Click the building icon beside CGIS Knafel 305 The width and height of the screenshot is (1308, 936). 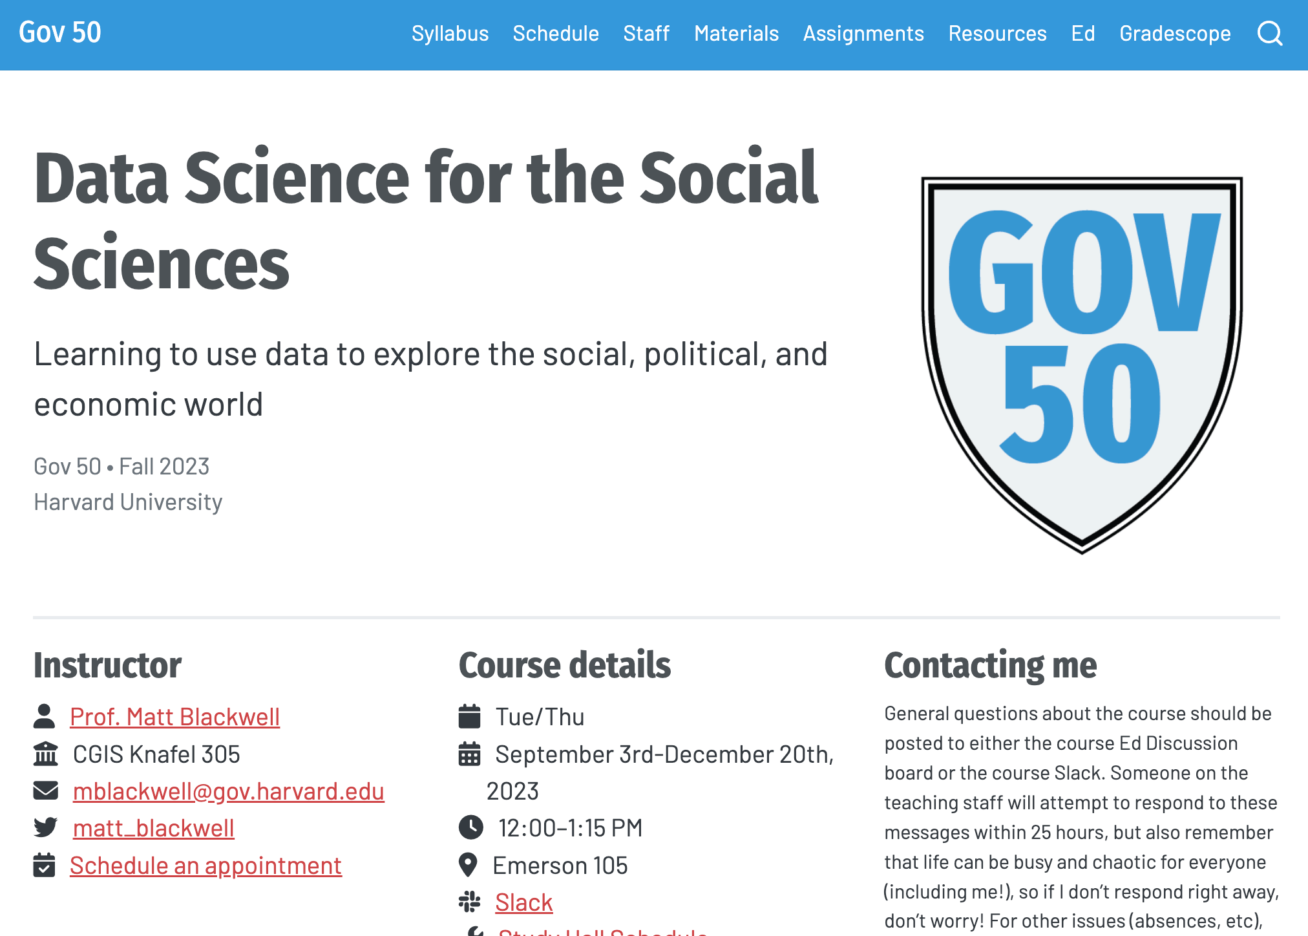(x=45, y=754)
